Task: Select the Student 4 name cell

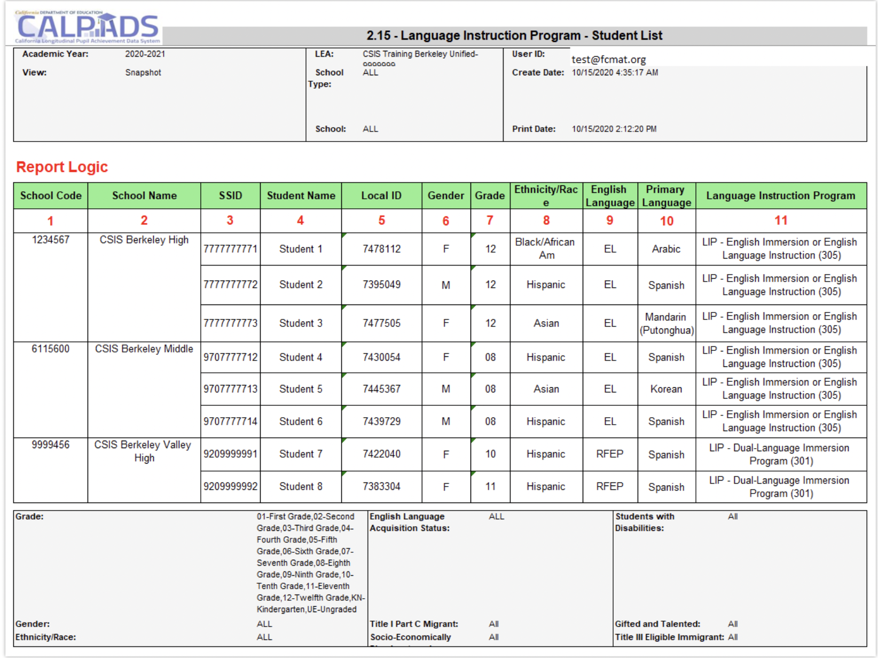Action: tap(301, 357)
